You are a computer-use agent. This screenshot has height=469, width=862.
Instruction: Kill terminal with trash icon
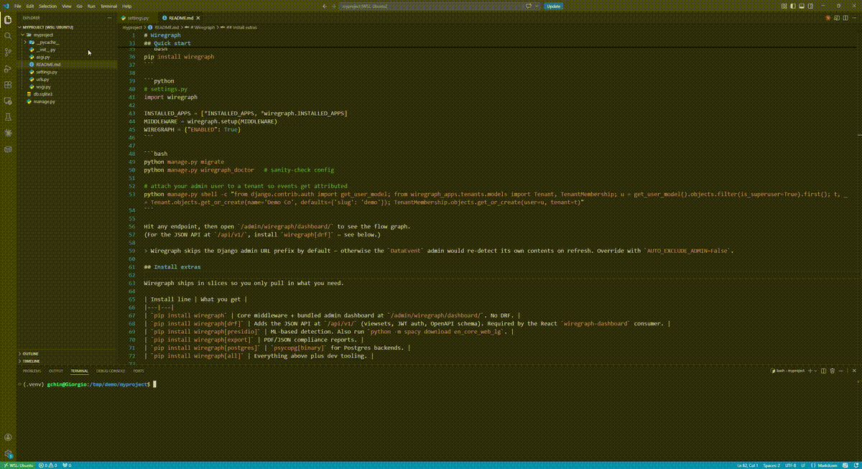click(832, 371)
